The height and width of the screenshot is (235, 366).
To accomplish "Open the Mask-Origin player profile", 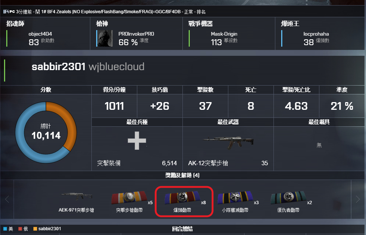I will point(224,34).
